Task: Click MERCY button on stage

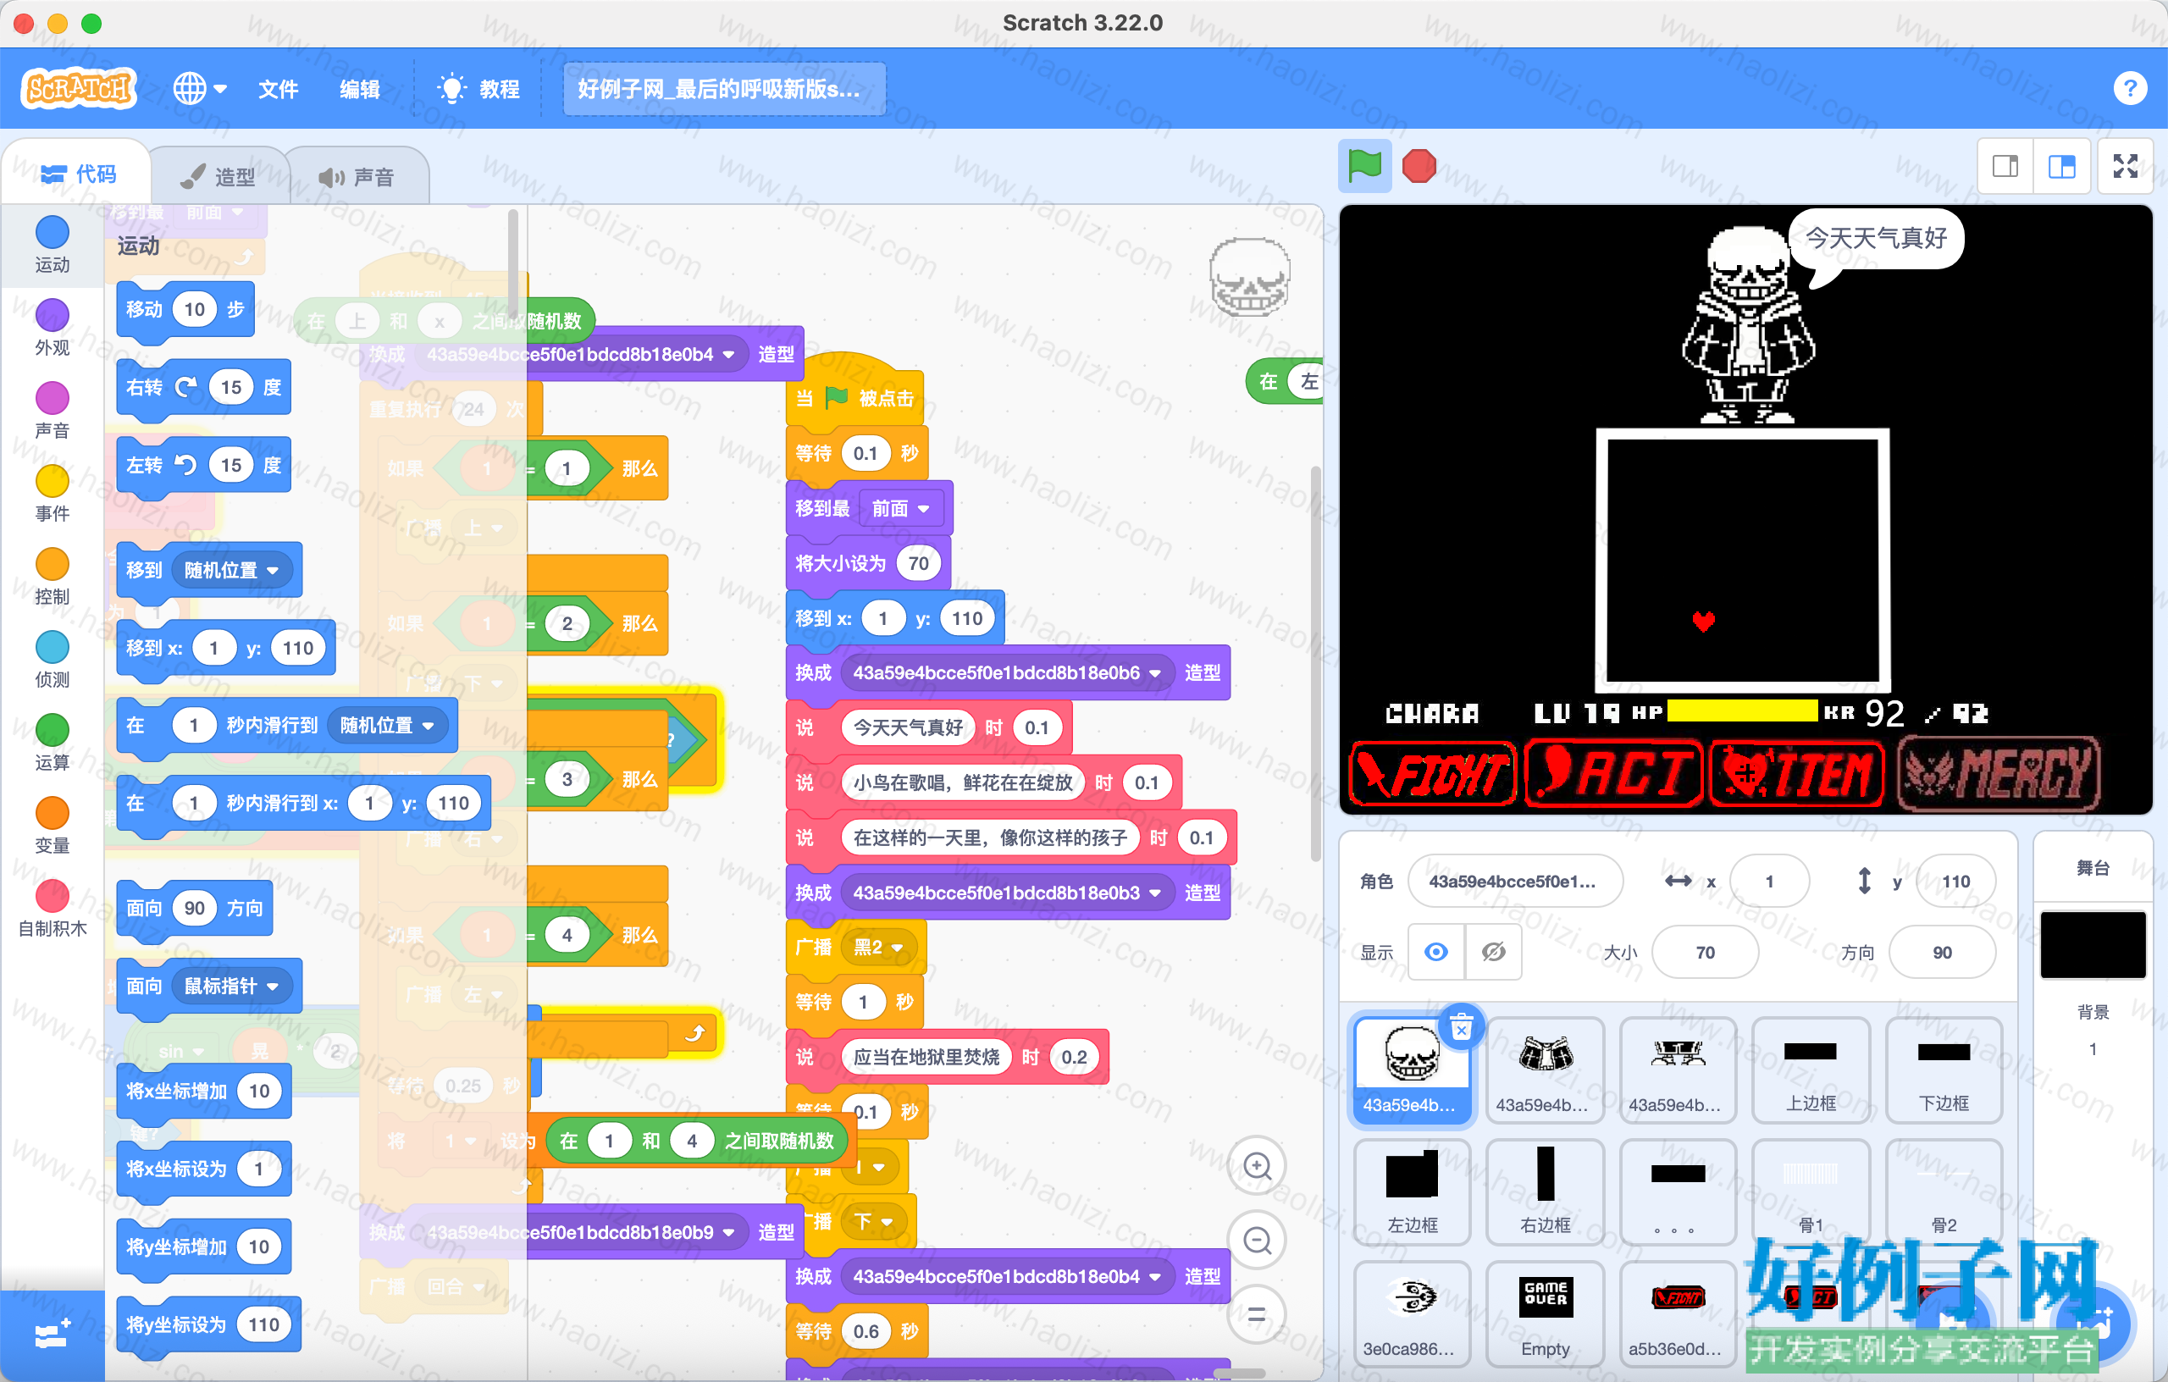Action: click(x=1999, y=773)
